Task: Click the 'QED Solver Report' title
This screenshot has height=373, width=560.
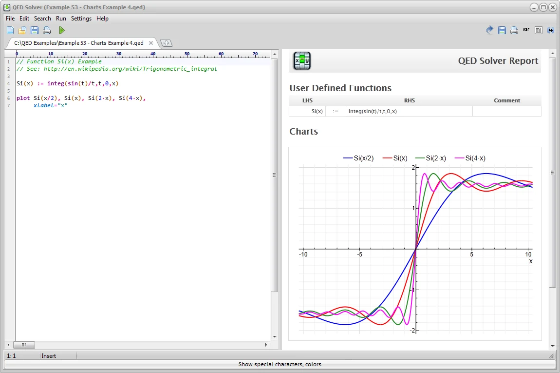Action: point(498,61)
